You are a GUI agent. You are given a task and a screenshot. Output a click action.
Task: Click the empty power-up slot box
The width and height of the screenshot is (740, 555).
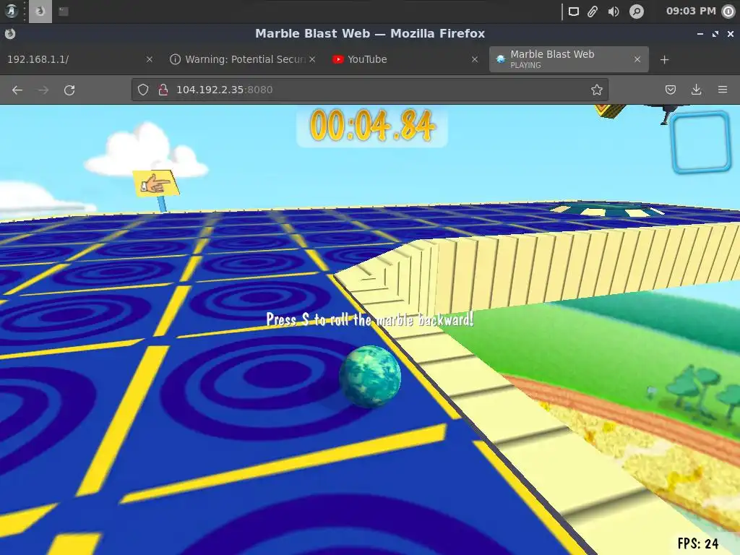coord(700,142)
